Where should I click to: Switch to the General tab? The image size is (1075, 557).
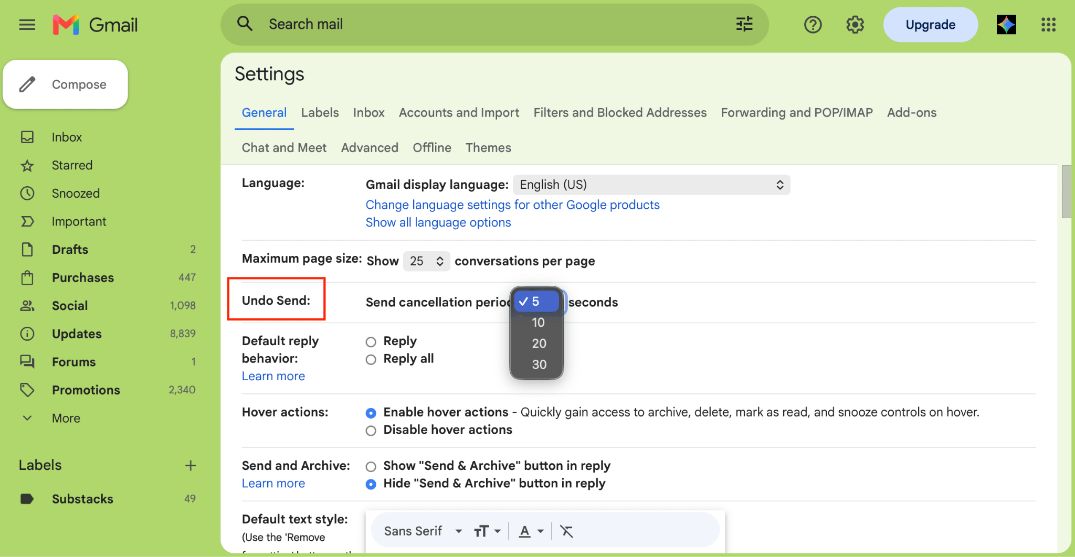point(264,113)
